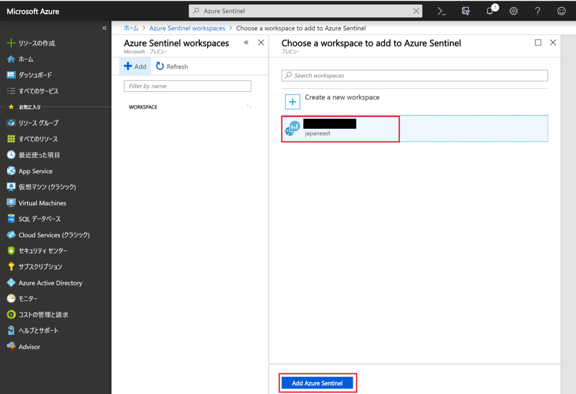Close the Azure Sentinel workspaces blade
Image resolution: width=576 pixels, height=394 pixels.
(261, 43)
